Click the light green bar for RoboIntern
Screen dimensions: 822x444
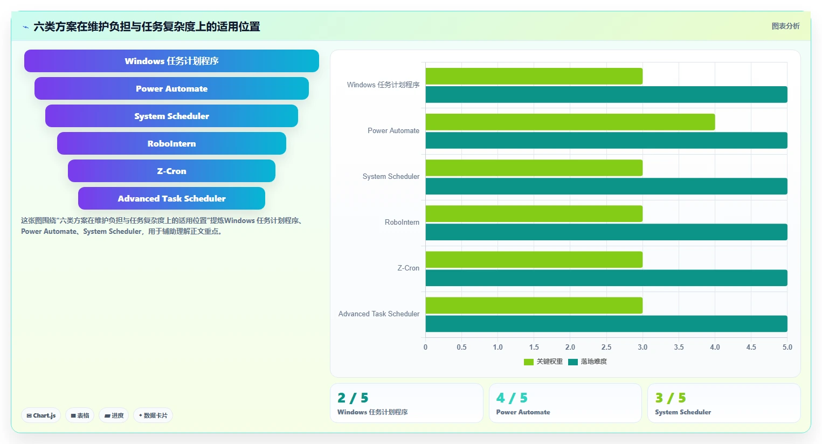pyautogui.click(x=534, y=213)
